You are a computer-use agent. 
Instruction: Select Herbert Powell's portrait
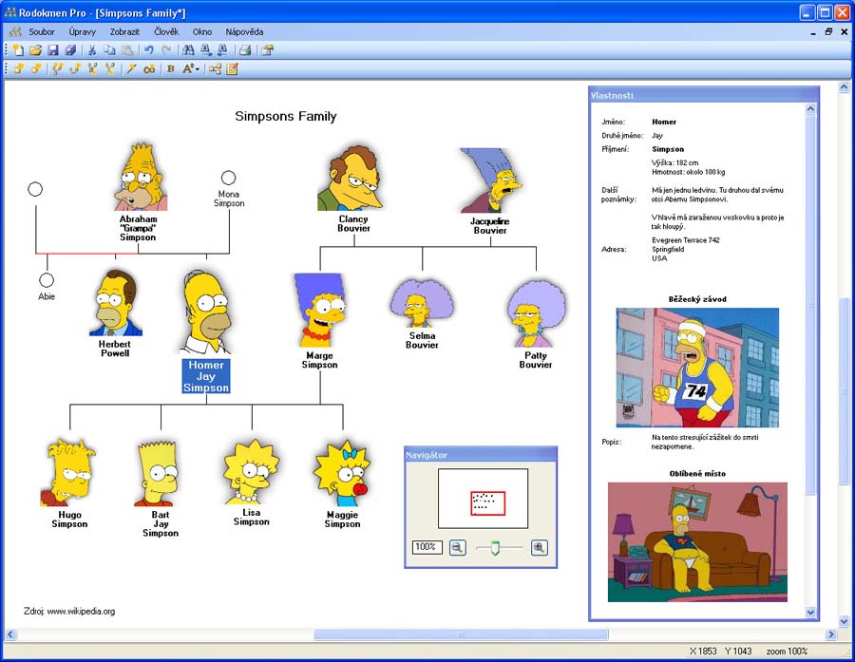[116, 303]
